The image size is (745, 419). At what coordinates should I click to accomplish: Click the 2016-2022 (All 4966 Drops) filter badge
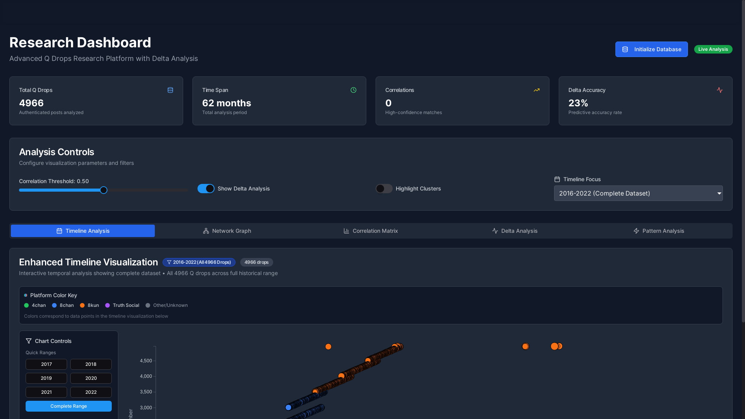[x=199, y=262]
